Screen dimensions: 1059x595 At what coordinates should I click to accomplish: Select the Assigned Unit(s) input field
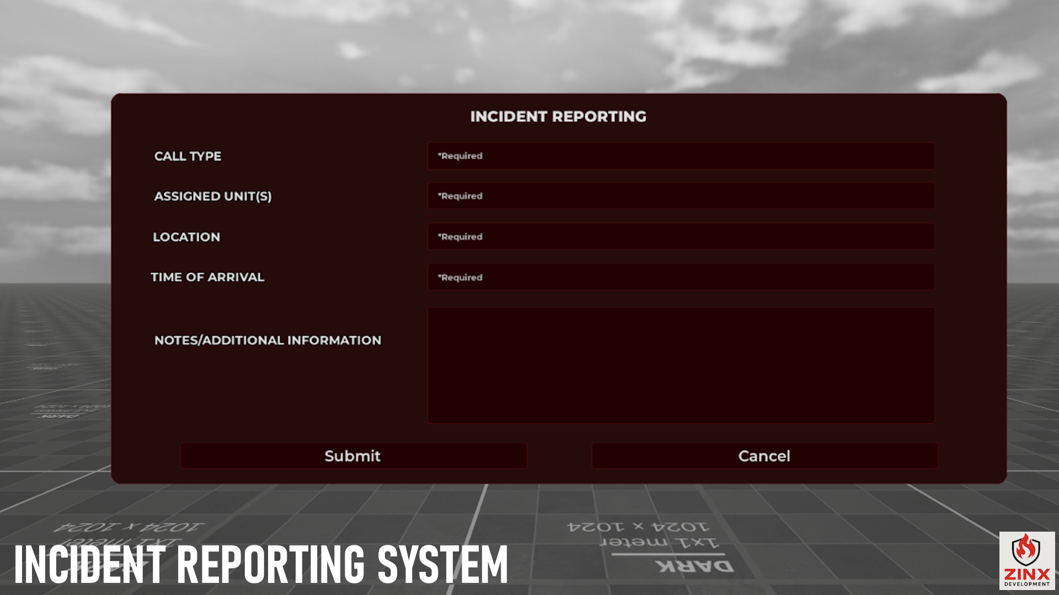681,196
